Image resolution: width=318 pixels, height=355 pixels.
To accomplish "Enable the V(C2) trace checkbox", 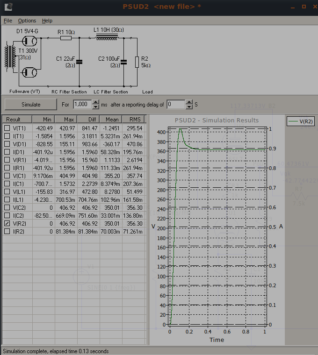I will click(7, 207).
